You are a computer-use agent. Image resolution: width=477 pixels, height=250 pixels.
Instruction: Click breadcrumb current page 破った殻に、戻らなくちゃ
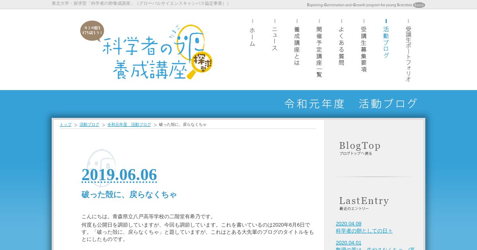[183, 125]
